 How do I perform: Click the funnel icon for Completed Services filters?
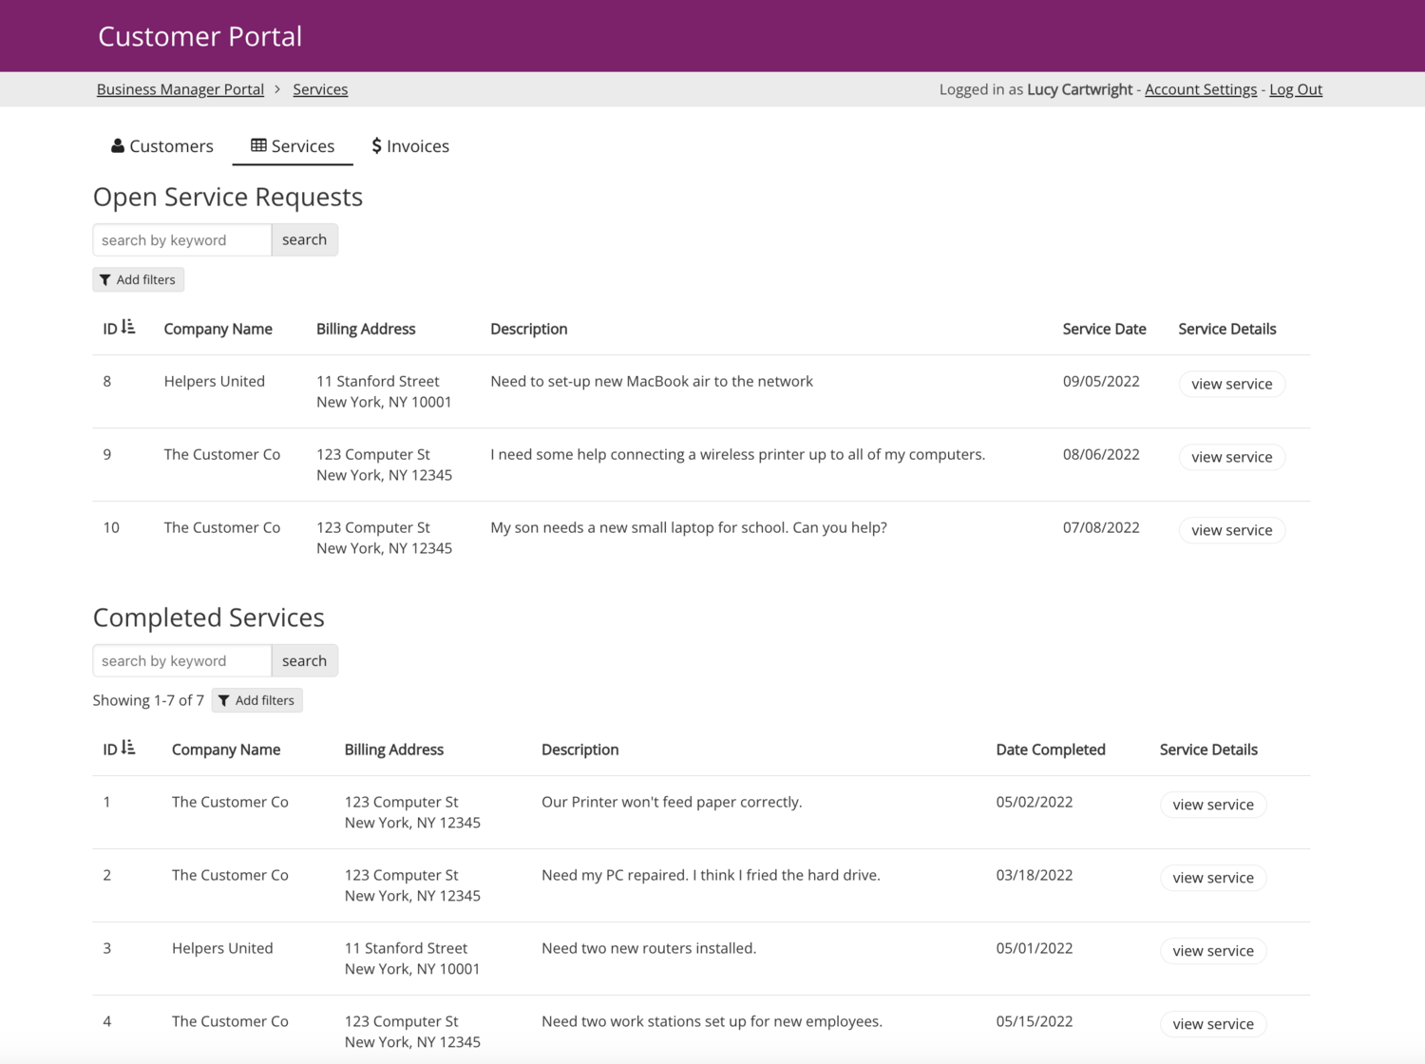pyautogui.click(x=224, y=700)
